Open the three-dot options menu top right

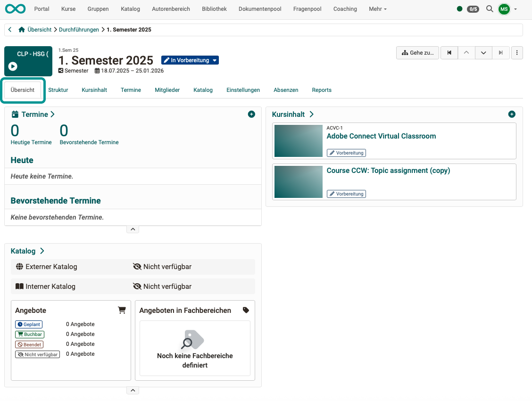517,52
